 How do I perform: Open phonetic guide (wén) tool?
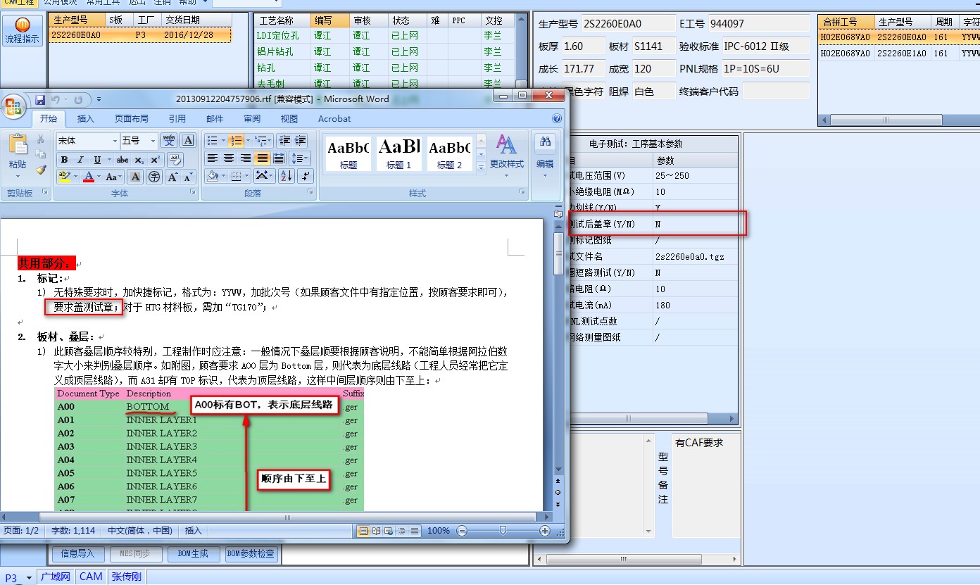tap(170, 140)
